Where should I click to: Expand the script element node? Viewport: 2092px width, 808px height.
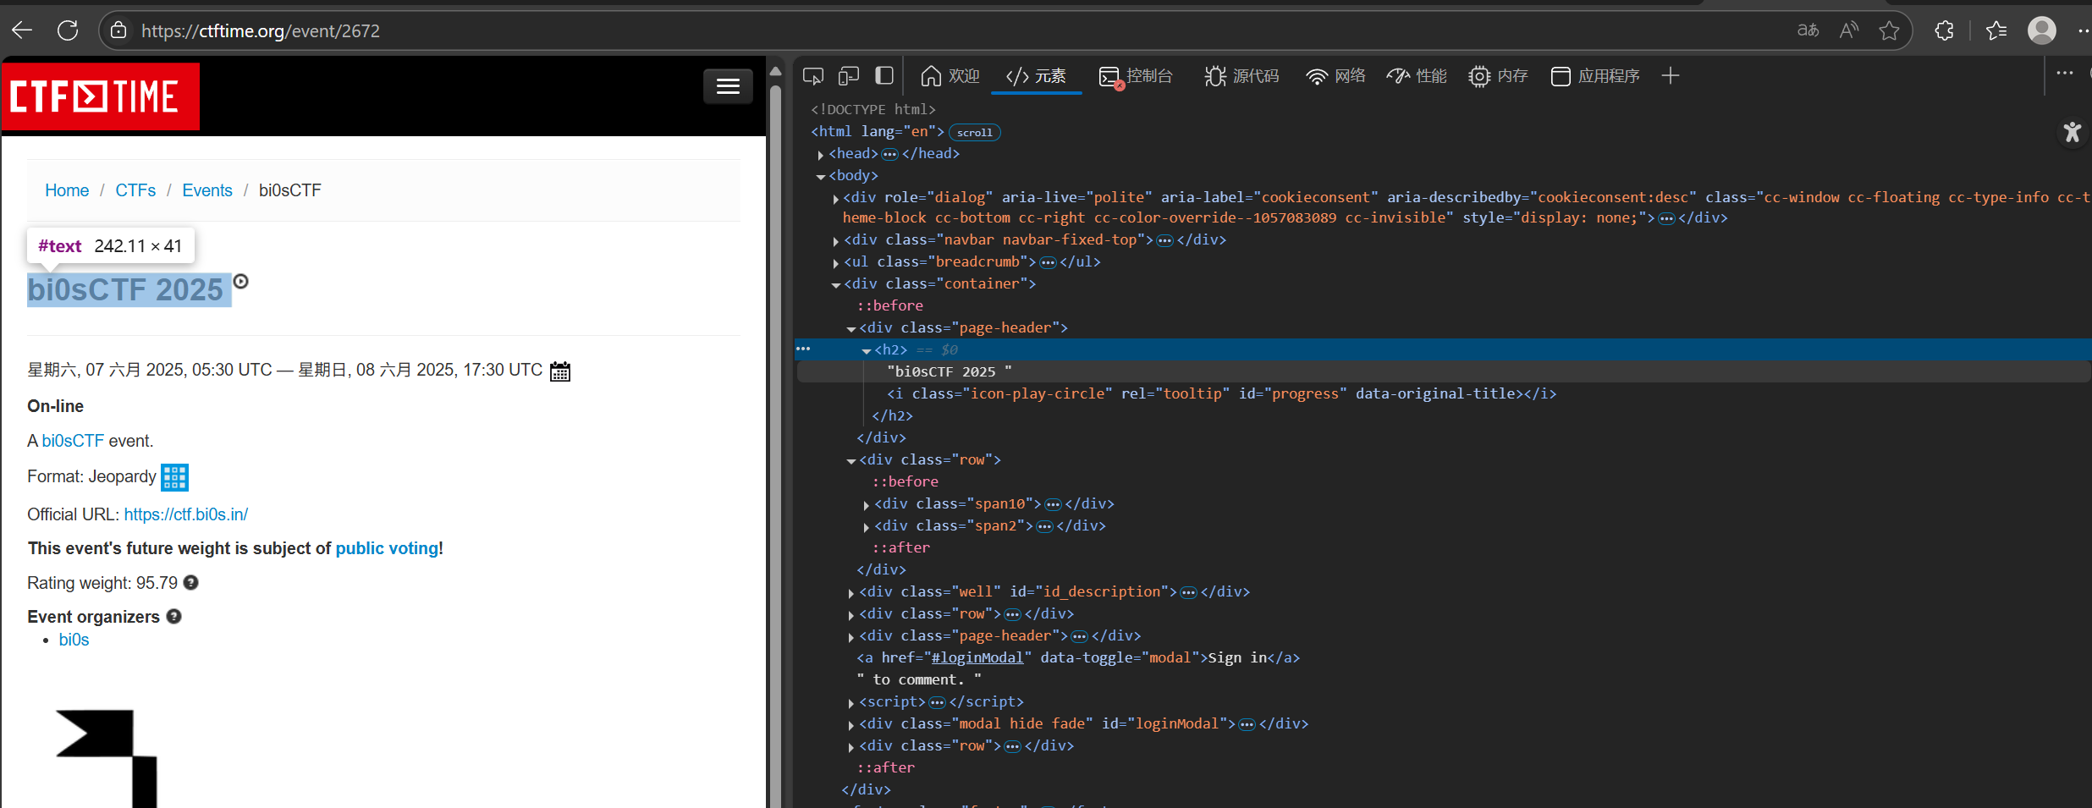pos(851,702)
